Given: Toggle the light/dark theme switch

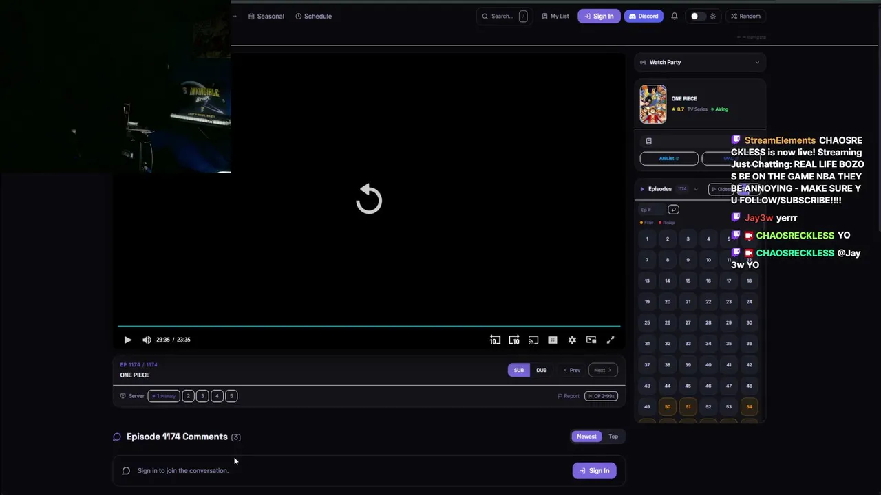Looking at the screenshot, I should pos(698,16).
